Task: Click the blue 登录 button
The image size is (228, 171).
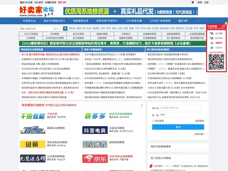Action: (178, 127)
